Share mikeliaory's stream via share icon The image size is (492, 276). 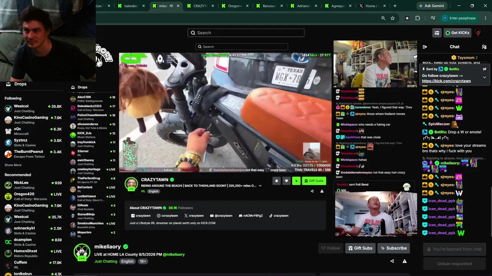[x=392, y=261]
